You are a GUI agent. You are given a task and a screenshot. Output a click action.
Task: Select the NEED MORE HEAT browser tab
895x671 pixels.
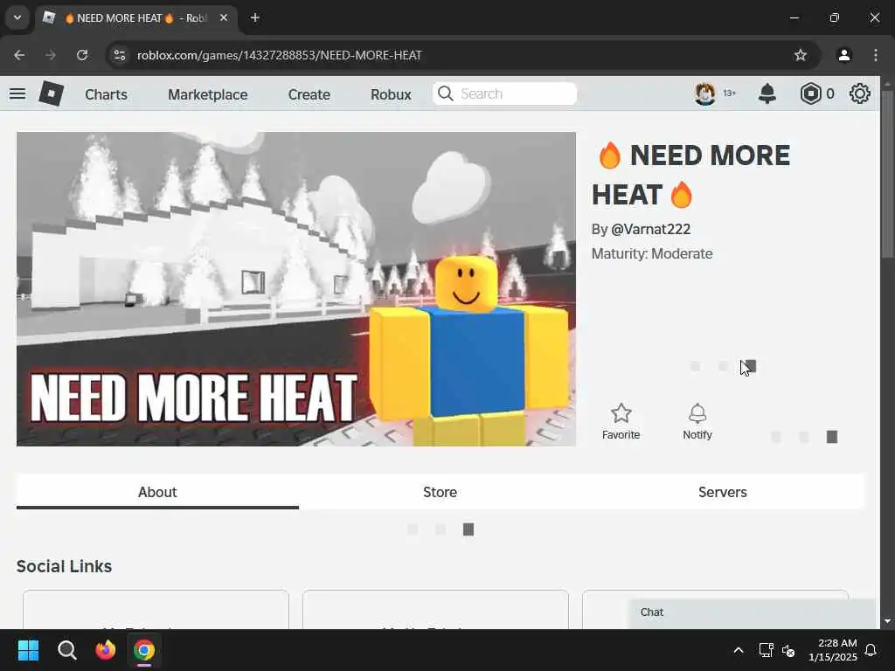(137, 18)
